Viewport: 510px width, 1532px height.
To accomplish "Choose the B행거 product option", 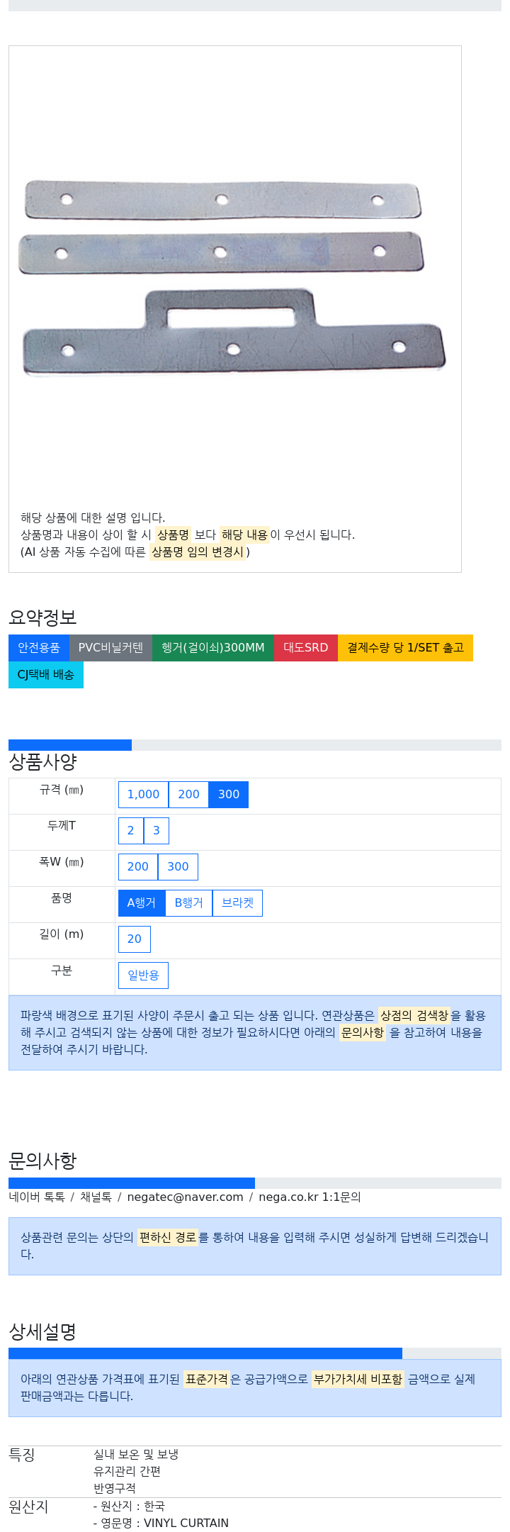I will pyautogui.click(x=188, y=903).
